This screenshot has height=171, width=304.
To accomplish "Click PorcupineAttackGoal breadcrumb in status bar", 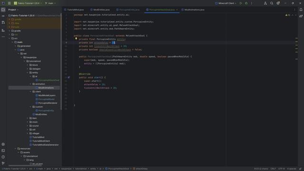I will pyautogui.click(x=117, y=169).
